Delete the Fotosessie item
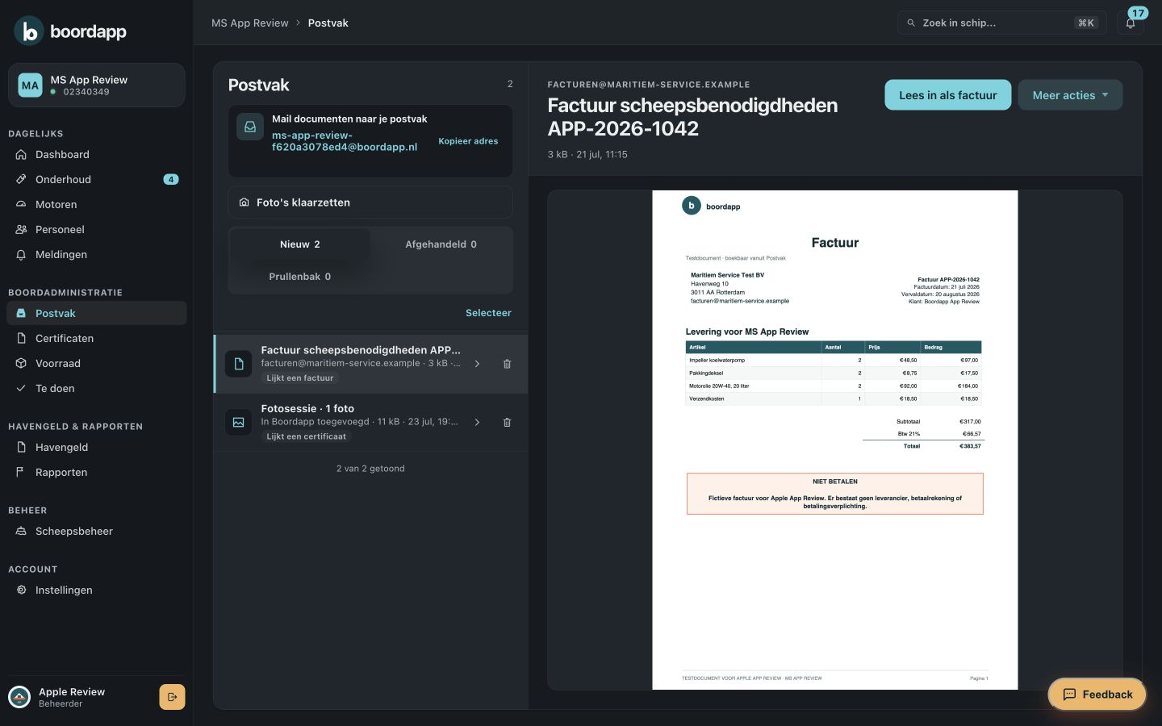 click(507, 422)
